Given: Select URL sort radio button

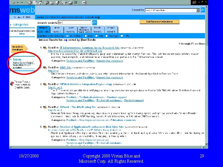Looking at the screenshot, I should (122, 36).
